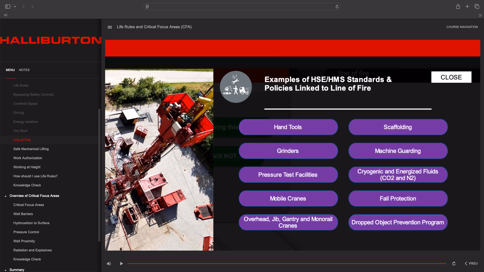Open a new browser tab with plus icon
The image size is (484, 272).
coord(467,7)
